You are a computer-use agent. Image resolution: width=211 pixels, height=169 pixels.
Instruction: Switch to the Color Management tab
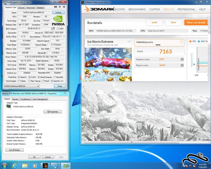coord(40,99)
